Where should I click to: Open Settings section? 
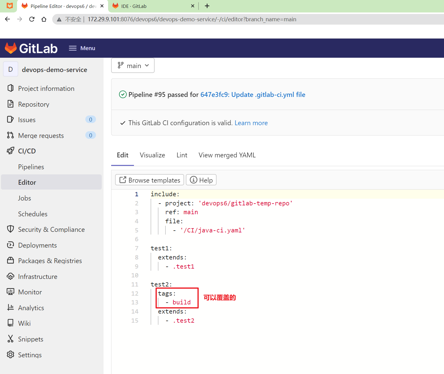[30, 355]
